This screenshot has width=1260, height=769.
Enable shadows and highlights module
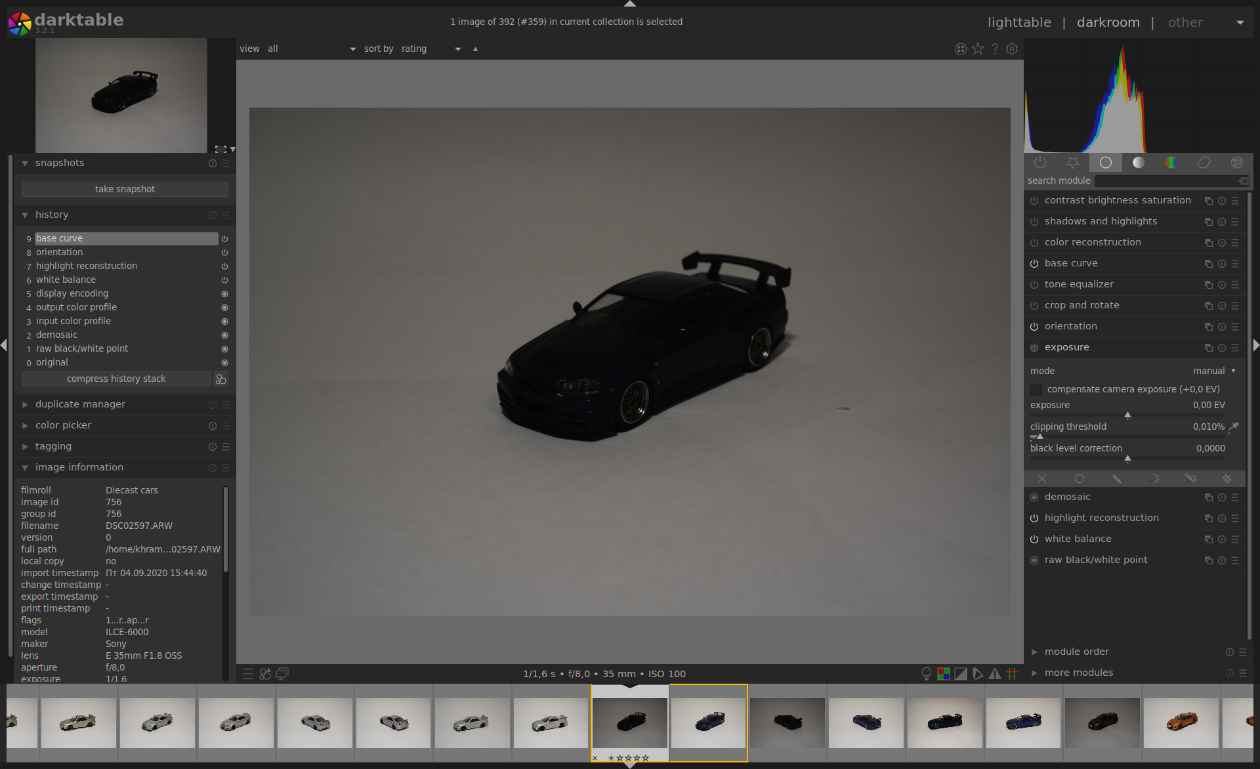point(1034,222)
